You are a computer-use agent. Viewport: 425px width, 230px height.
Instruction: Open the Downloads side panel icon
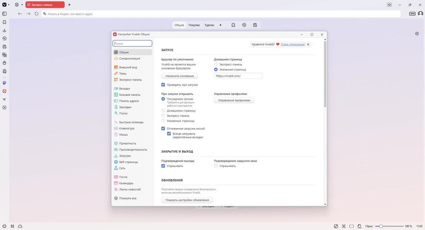(4, 30)
